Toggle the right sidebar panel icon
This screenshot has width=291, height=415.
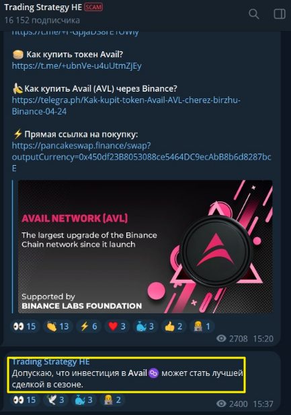click(x=280, y=14)
